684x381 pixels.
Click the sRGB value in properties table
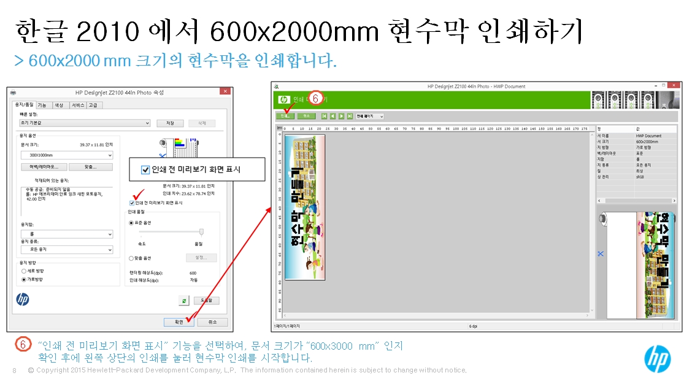pyautogui.click(x=640, y=177)
